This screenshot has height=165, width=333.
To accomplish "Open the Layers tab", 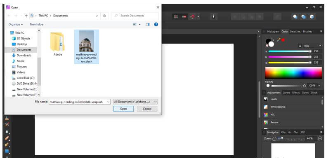I will 286,93.
